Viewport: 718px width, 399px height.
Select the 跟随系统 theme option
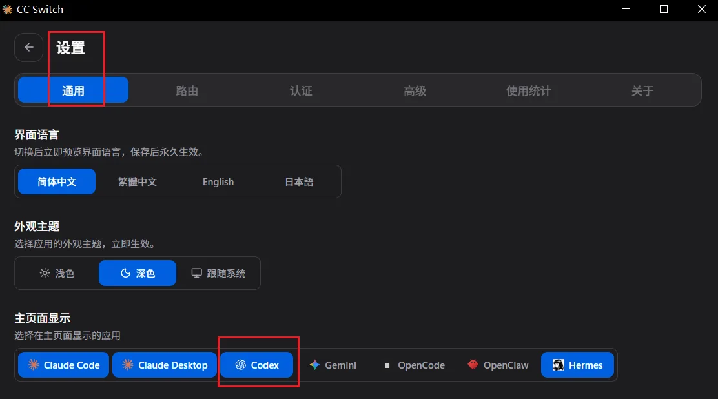point(218,273)
